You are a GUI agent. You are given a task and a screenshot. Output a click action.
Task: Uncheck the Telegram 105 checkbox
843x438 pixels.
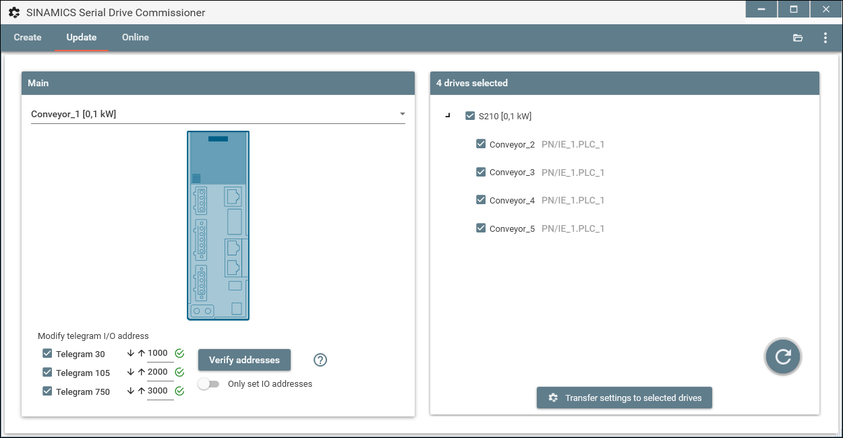(x=47, y=372)
